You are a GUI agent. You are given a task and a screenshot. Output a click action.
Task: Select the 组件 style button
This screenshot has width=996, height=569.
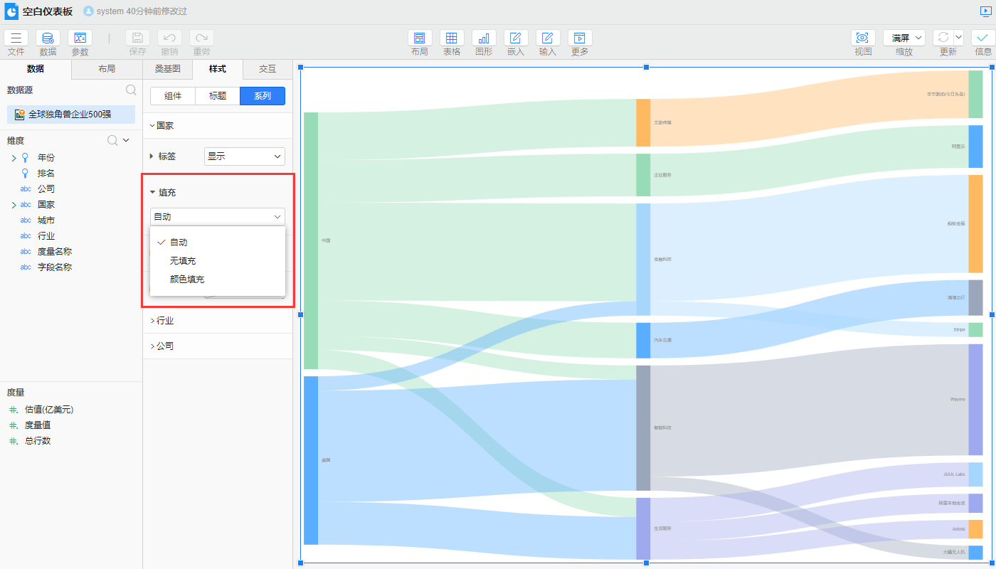pos(173,96)
